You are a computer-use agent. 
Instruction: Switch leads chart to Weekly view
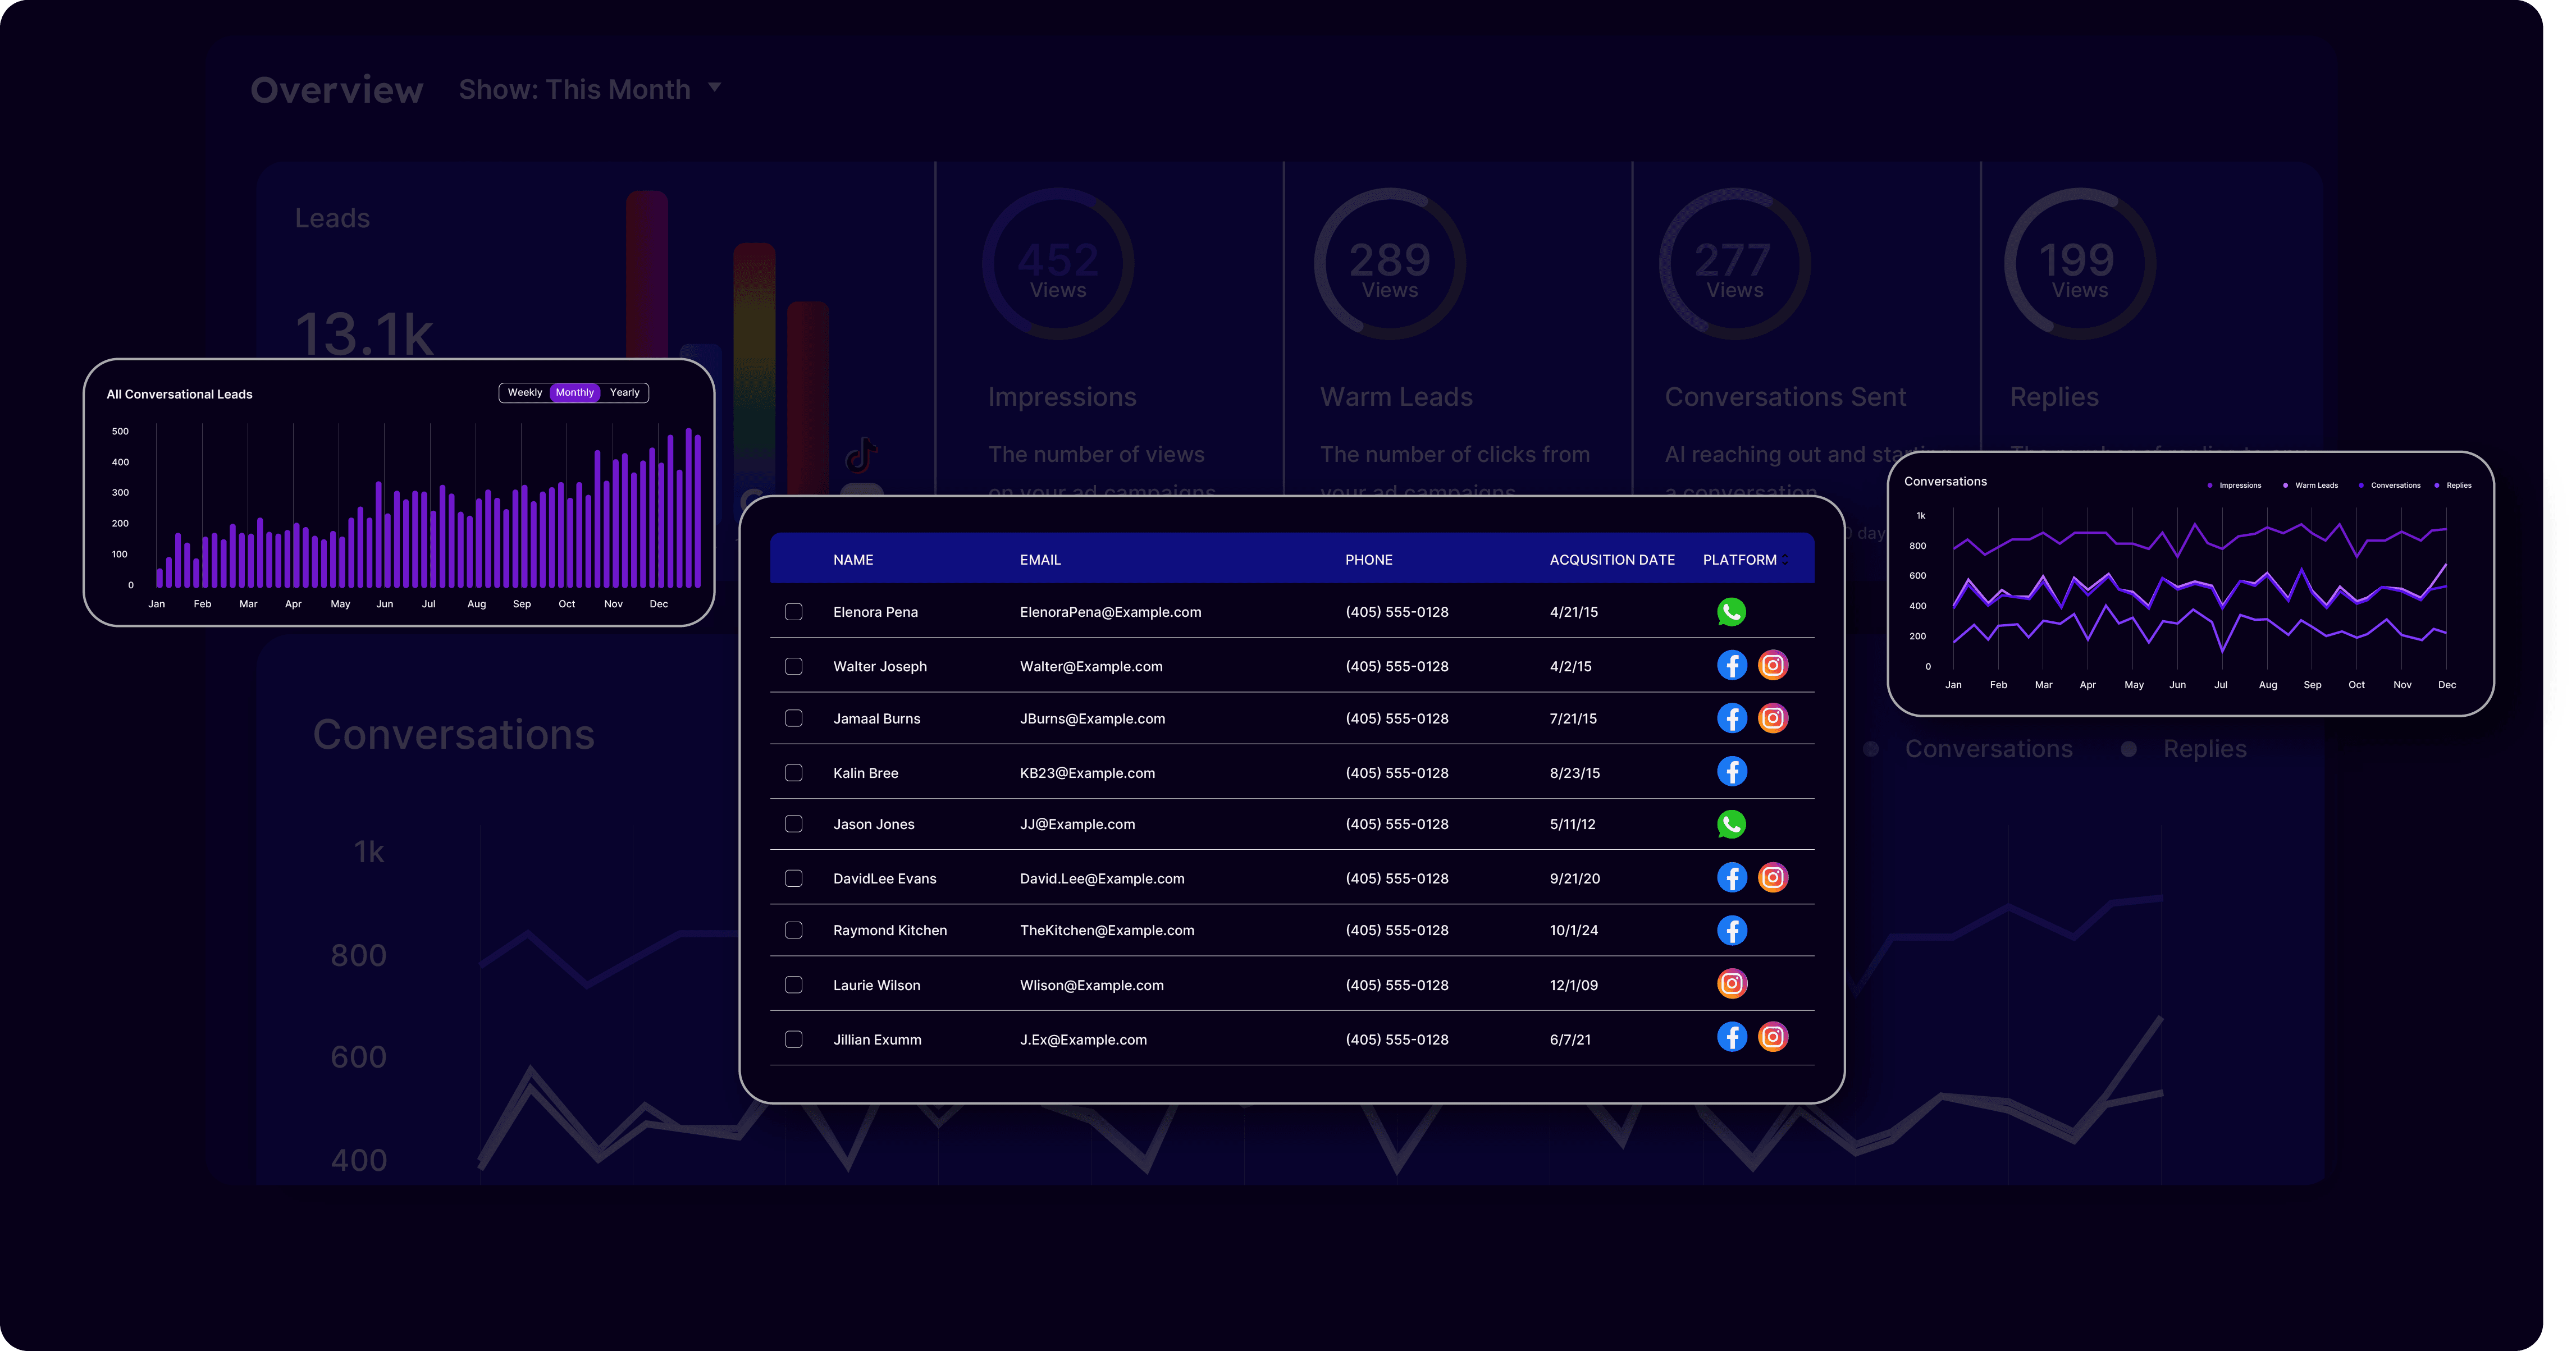[x=525, y=393]
